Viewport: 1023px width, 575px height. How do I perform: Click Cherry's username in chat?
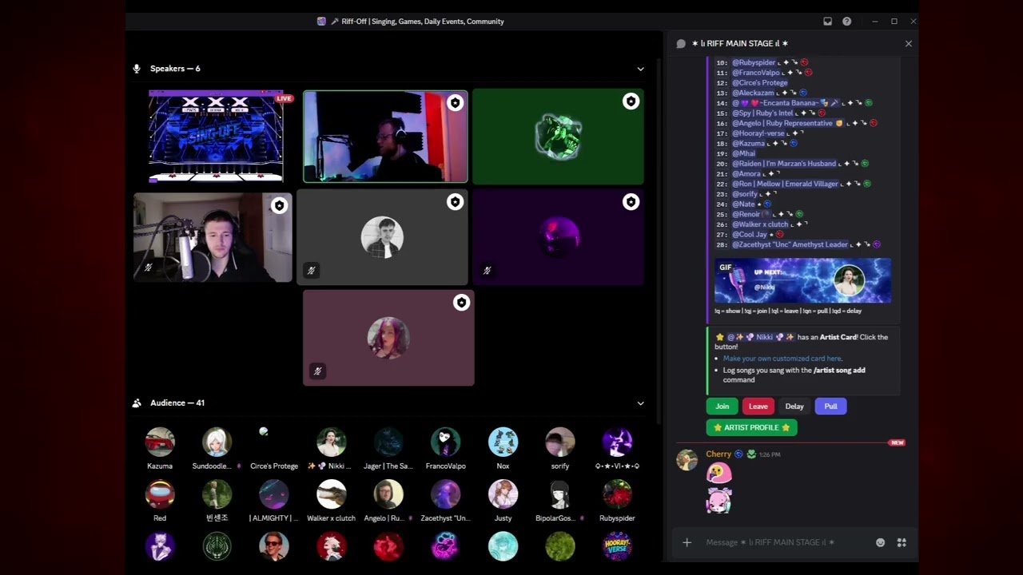click(x=718, y=454)
